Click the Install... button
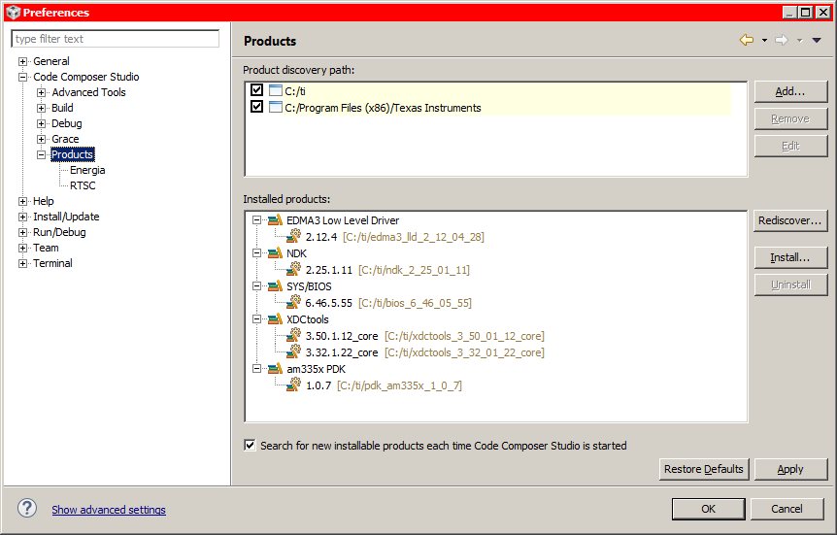The height and width of the screenshot is (535, 837). 790,257
